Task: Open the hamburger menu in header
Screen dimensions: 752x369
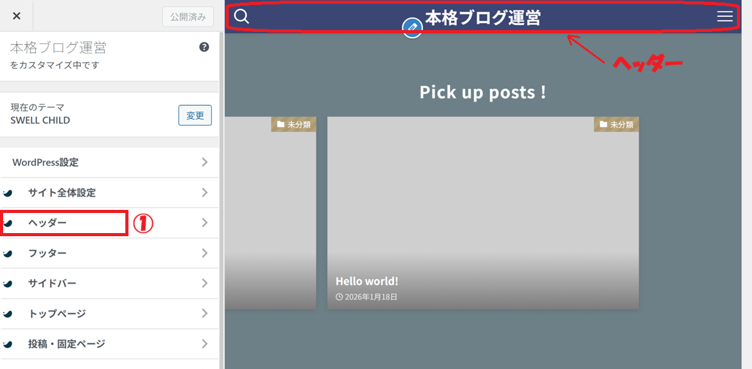Action: tap(724, 17)
